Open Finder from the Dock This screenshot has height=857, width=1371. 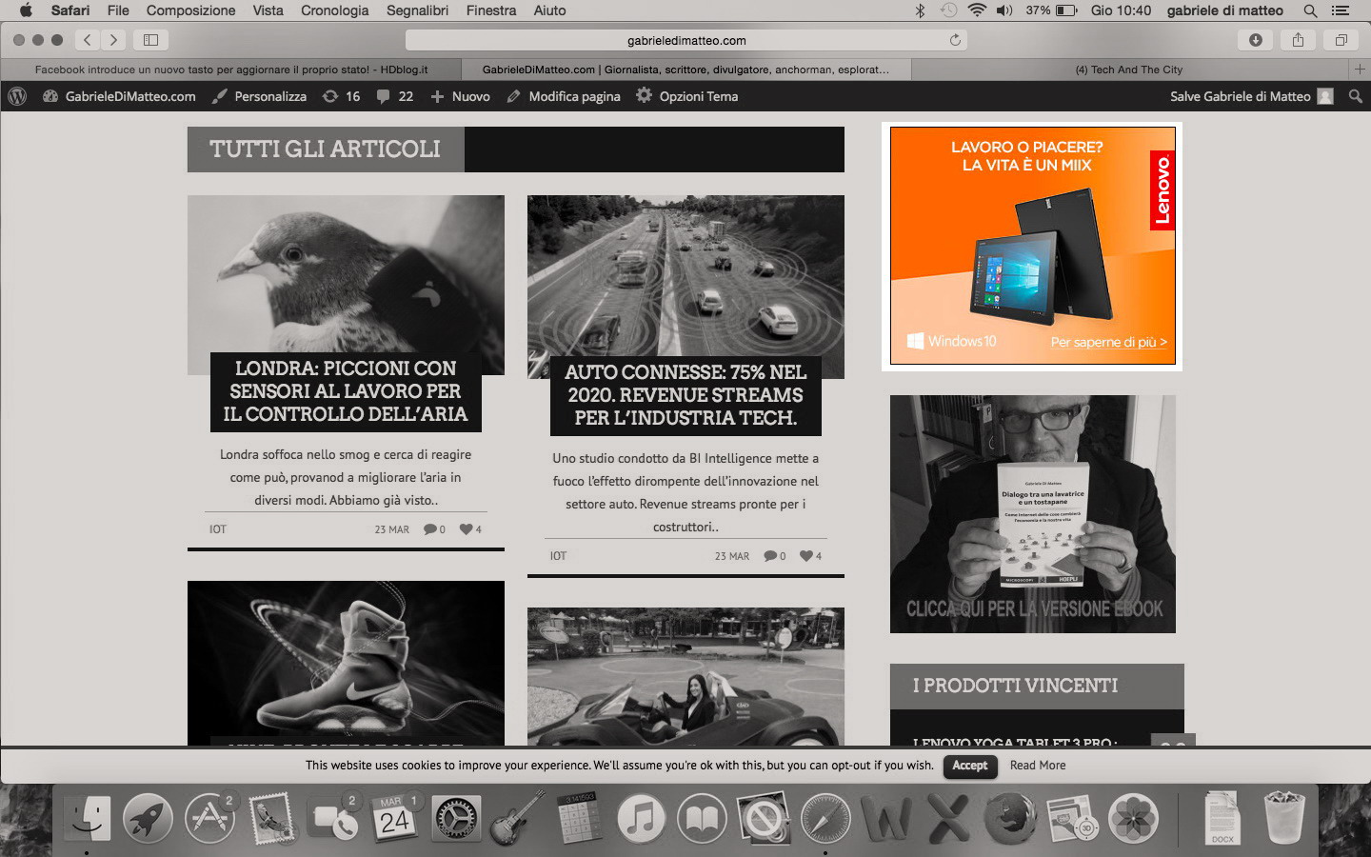click(x=88, y=818)
